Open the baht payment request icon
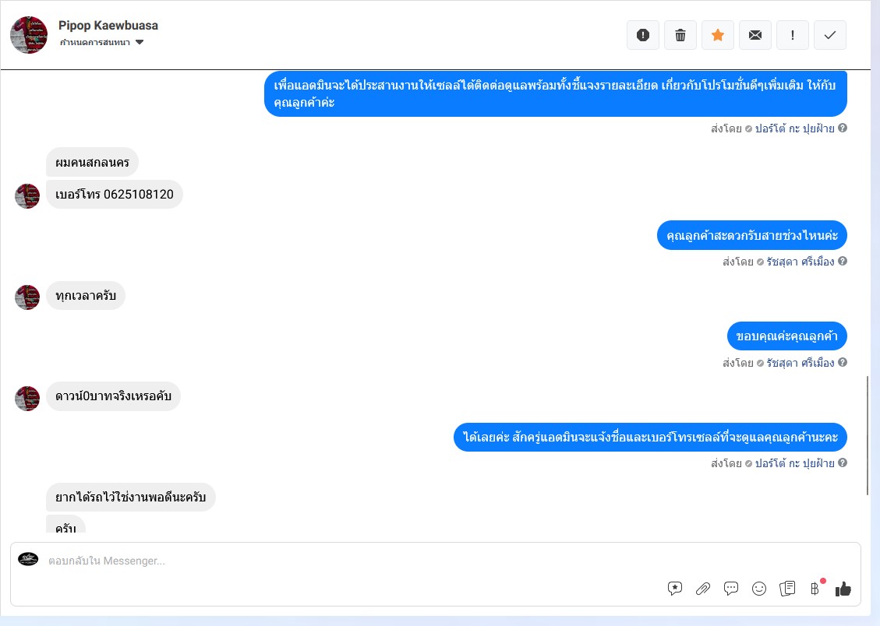This screenshot has width=880, height=626. 815,589
